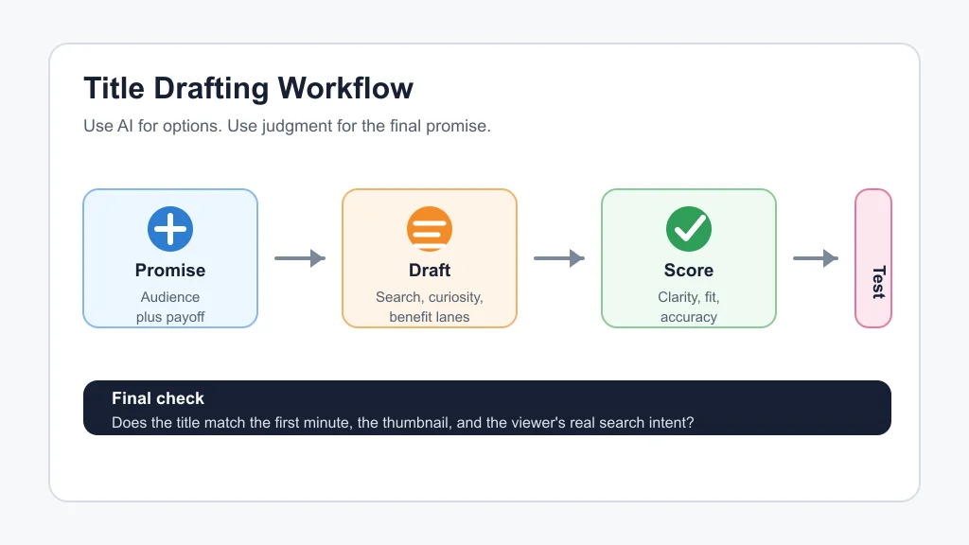Click the 'Use AI for options' subtitle
This screenshot has height=545, width=969.
click(287, 126)
